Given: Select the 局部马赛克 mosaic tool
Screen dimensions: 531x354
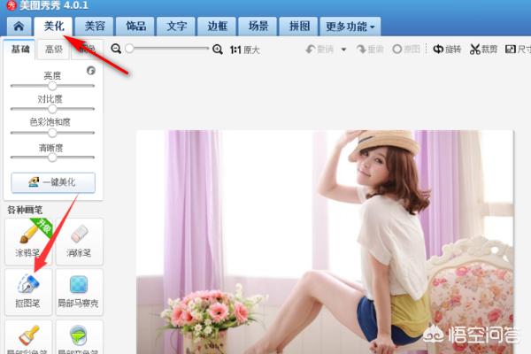Looking at the screenshot, I should [79, 292].
